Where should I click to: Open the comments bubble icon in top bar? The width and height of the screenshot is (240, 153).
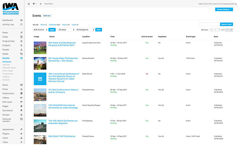[34, 4]
